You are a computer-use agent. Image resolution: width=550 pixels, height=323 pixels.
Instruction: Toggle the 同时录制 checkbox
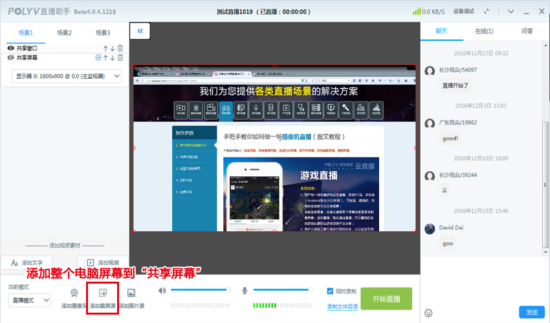click(331, 291)
